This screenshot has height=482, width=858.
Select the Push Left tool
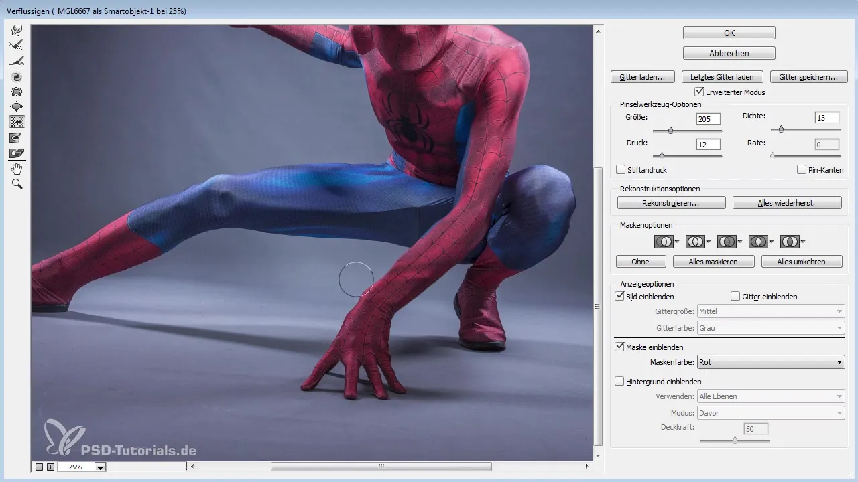coord(17,122)
